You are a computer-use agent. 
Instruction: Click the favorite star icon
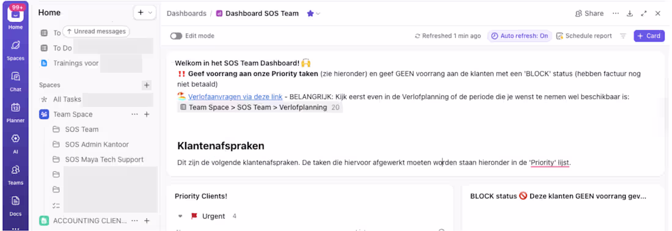click(310, 13)
